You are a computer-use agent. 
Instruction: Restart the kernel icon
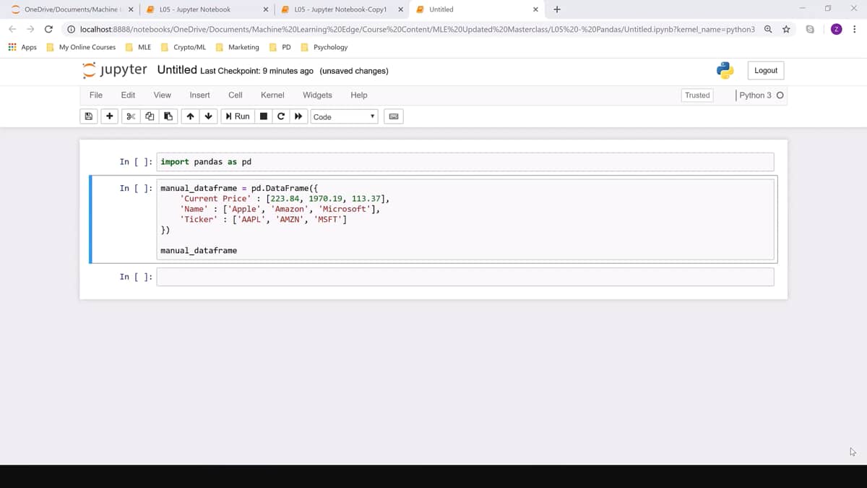[280, 116]
